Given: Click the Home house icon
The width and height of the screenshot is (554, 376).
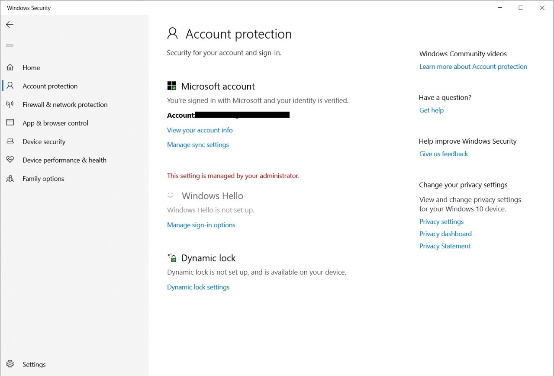Looking at the screenshot, I should [x=10, y=67].
